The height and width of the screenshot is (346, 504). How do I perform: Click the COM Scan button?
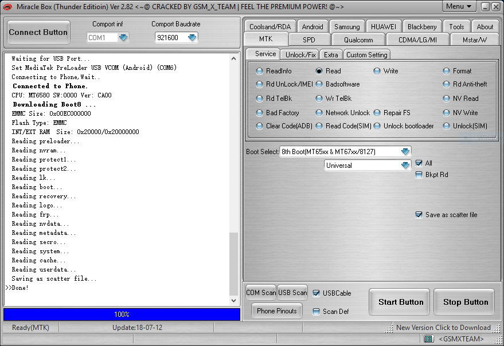click(261, 293)
